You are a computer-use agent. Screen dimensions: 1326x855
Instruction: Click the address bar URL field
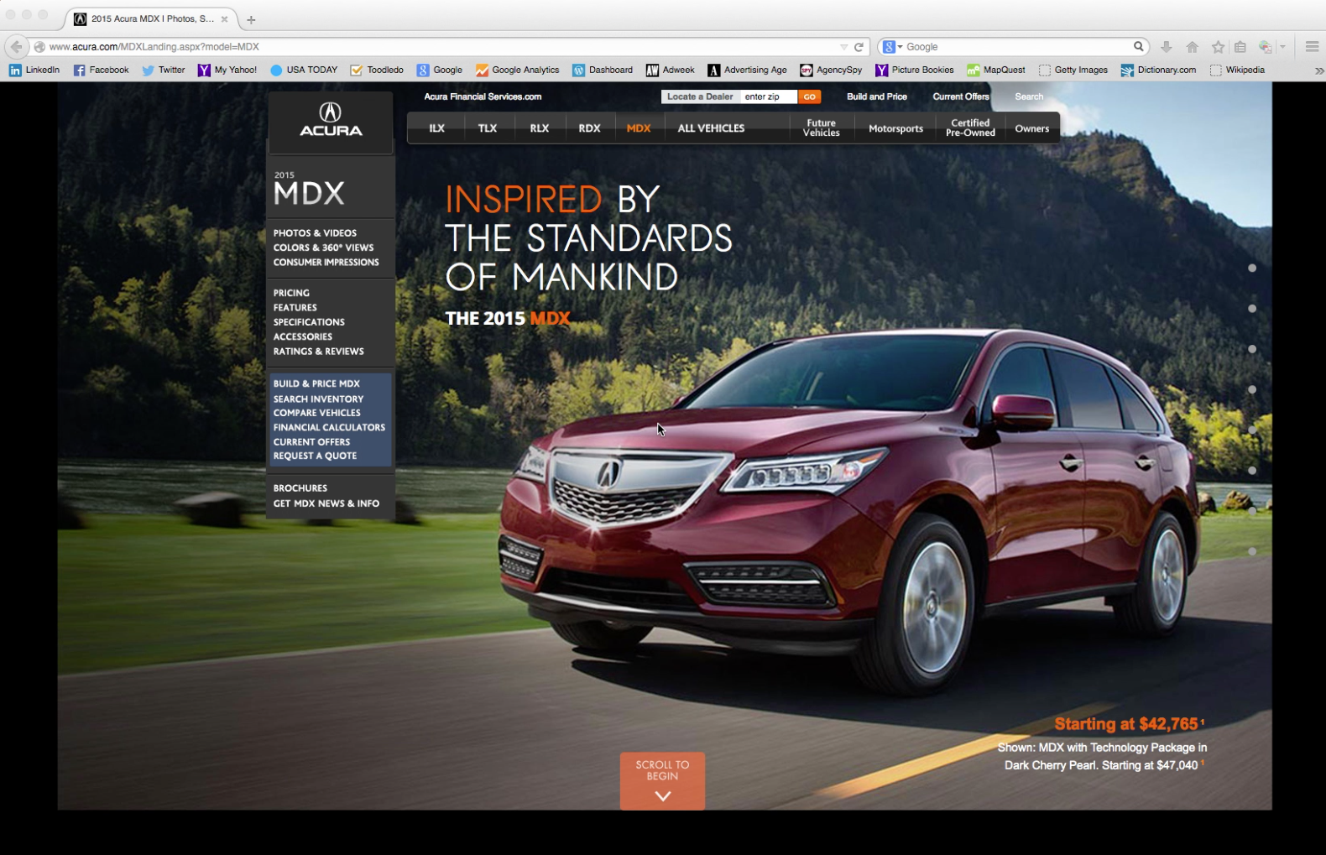coord(436,47)
